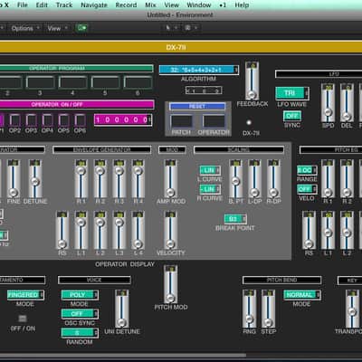Click the algorithm stepper below the selector
Viewport: 362px width, 362px height.
coord(204,90)
